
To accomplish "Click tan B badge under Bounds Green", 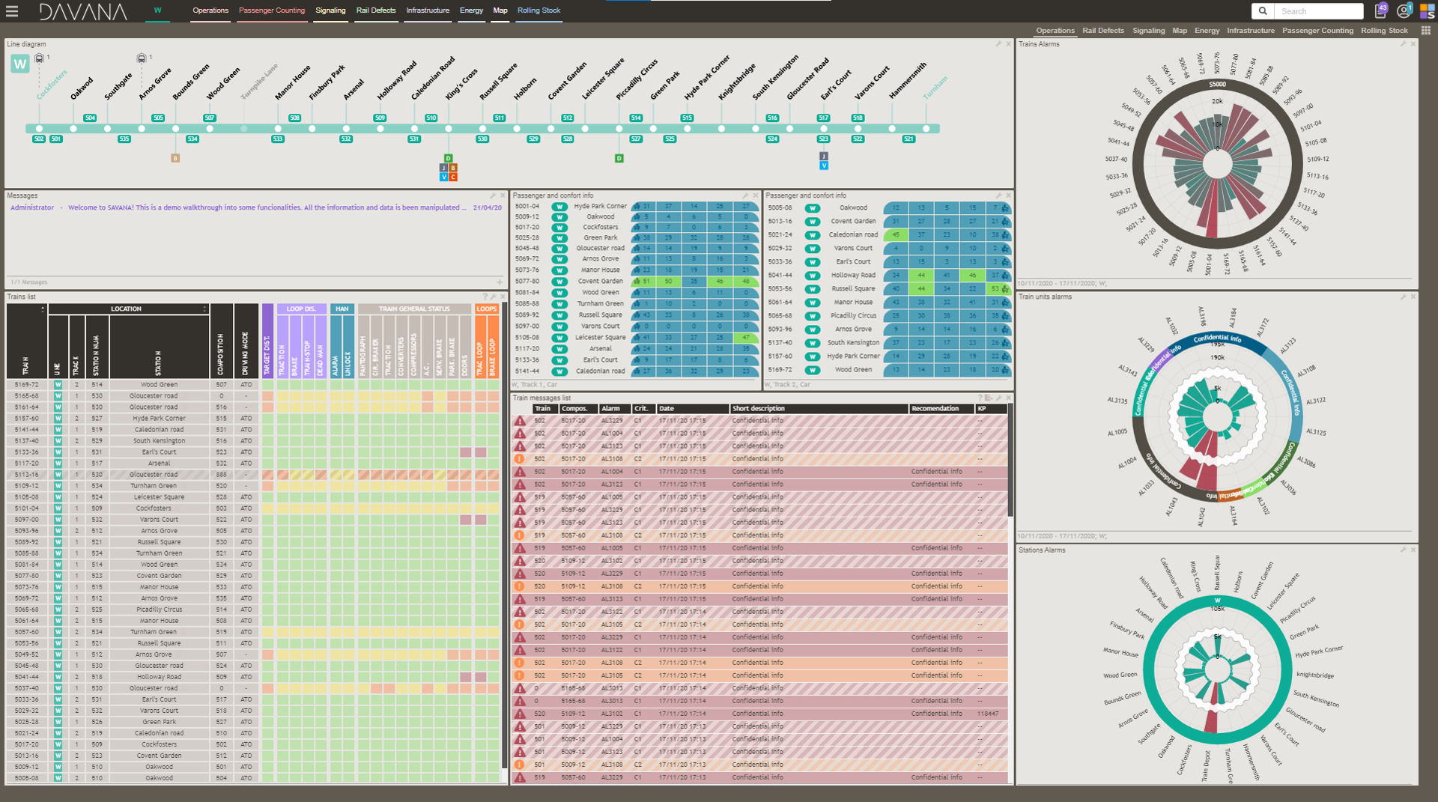I will tap(175, 158).
